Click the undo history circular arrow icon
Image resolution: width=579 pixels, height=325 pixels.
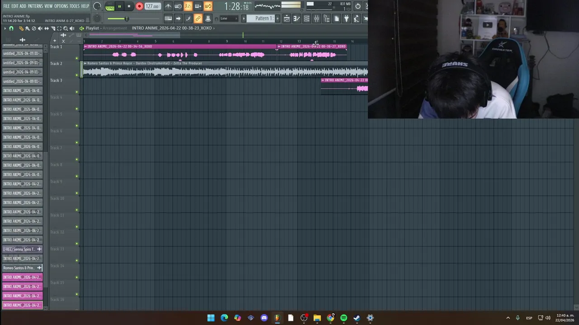(358, 6)
